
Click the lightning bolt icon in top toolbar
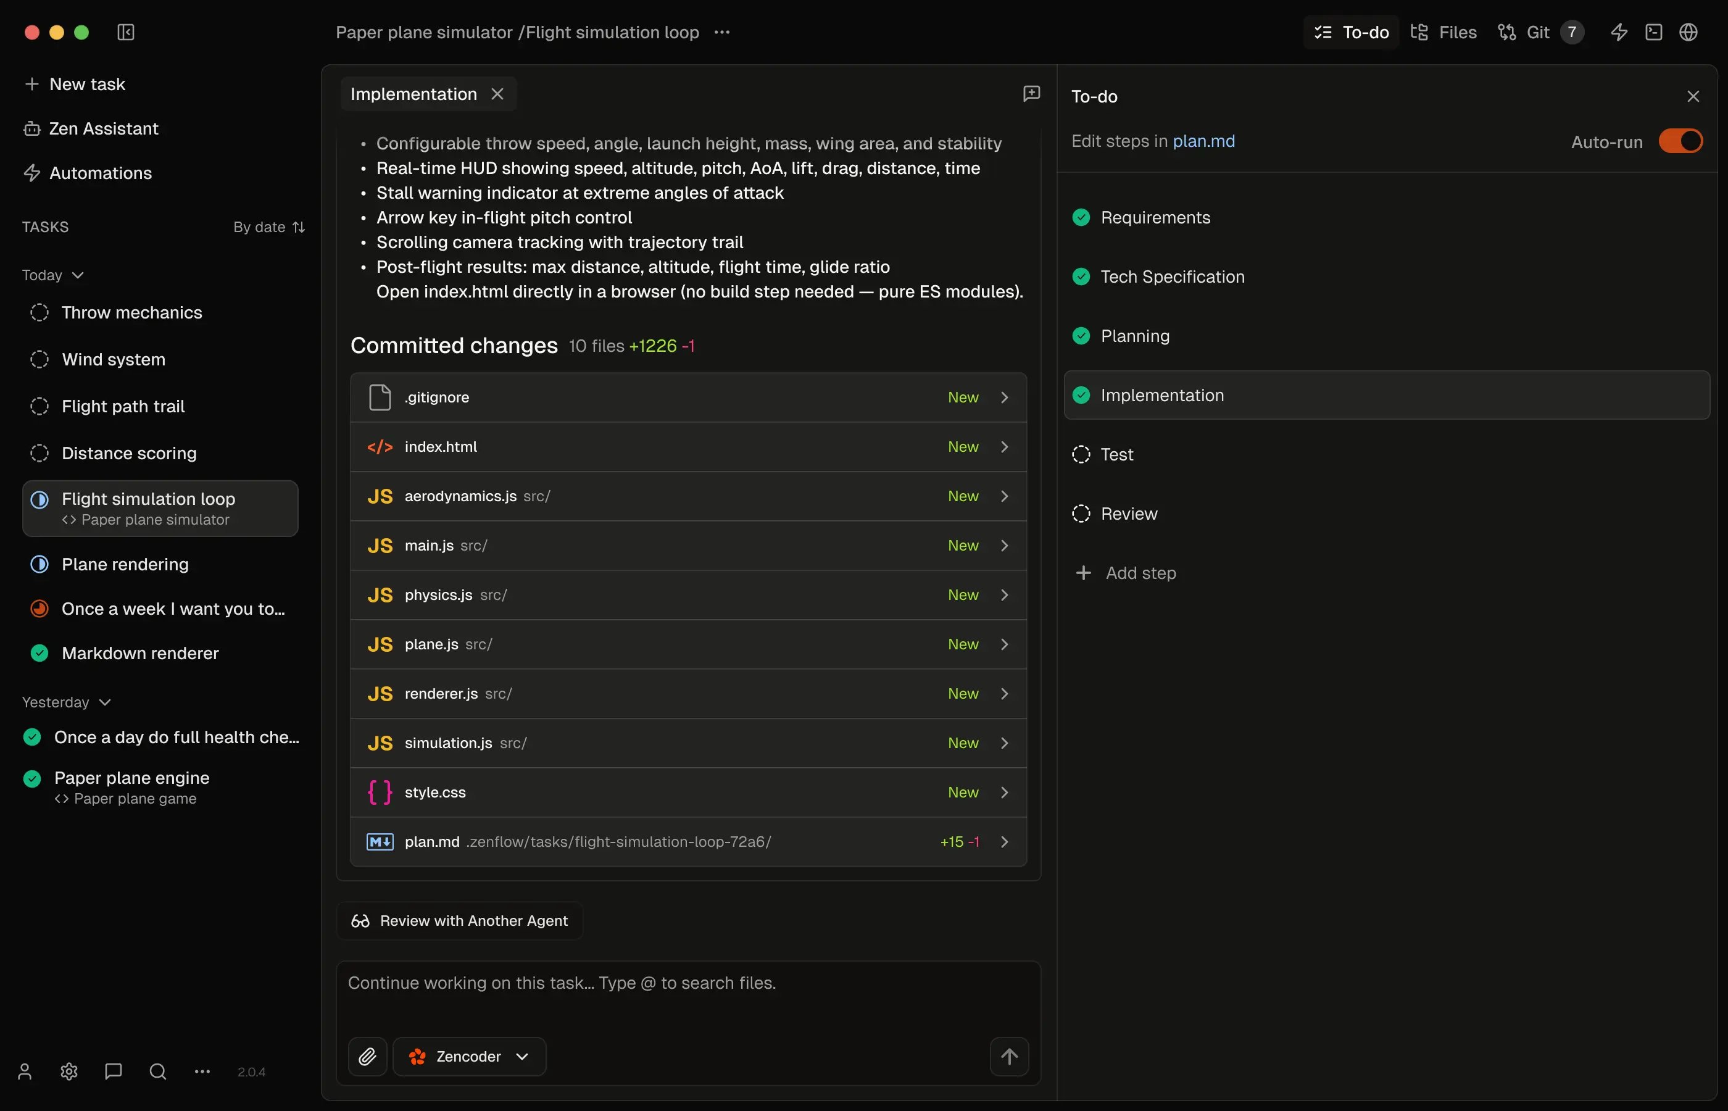[x=1619, y=31]
